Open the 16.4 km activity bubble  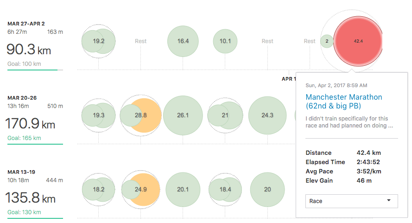(x=183, y=41)
